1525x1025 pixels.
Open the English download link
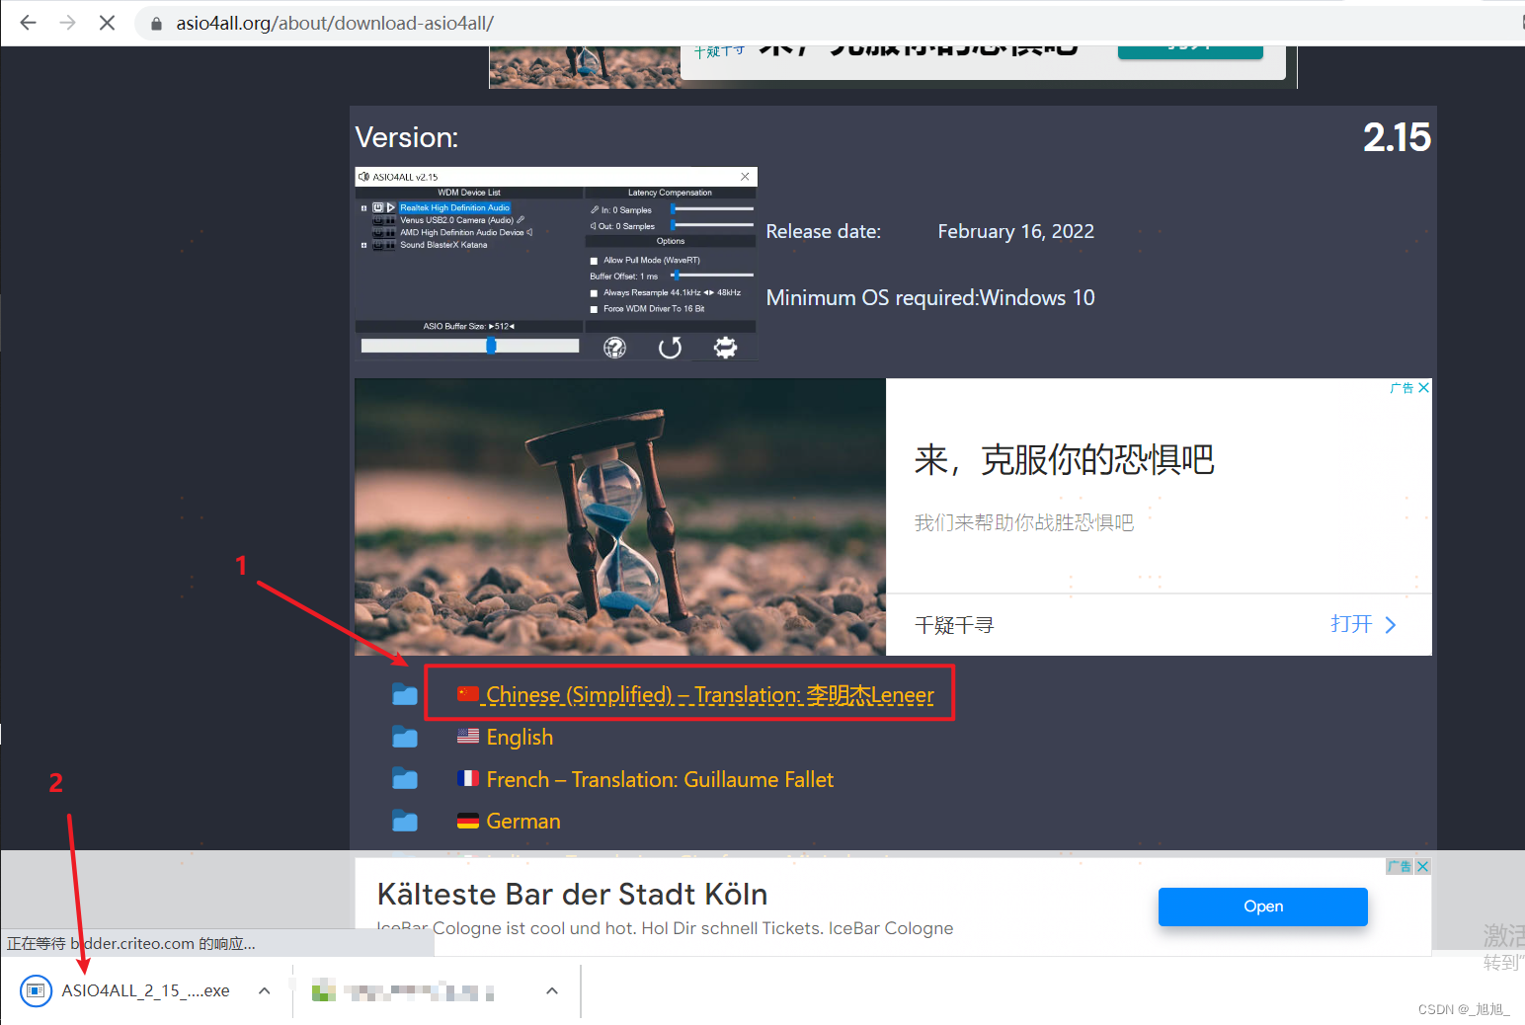(520, 737)
